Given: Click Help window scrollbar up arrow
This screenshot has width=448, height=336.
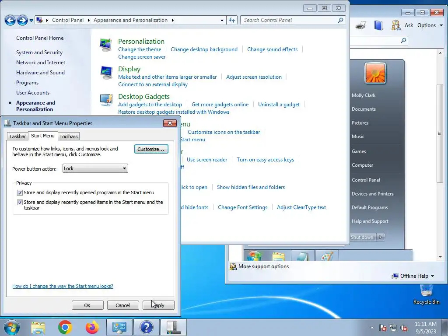Looking at the screenshot, I should tap(440, 53).
